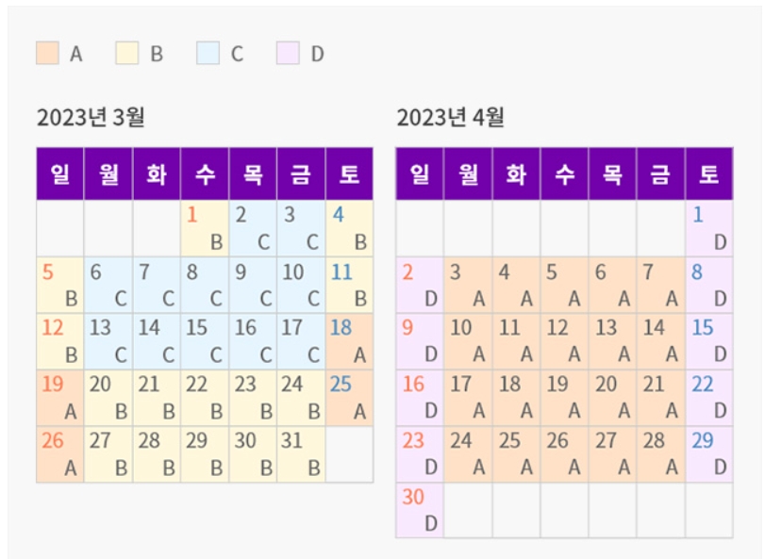
Task: Select April 1 cell marked D
Action: point(709,228)
